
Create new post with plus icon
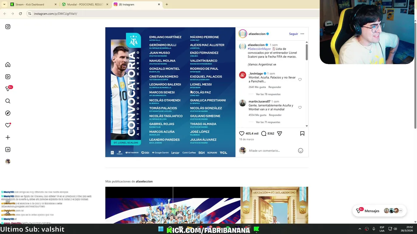8,137
